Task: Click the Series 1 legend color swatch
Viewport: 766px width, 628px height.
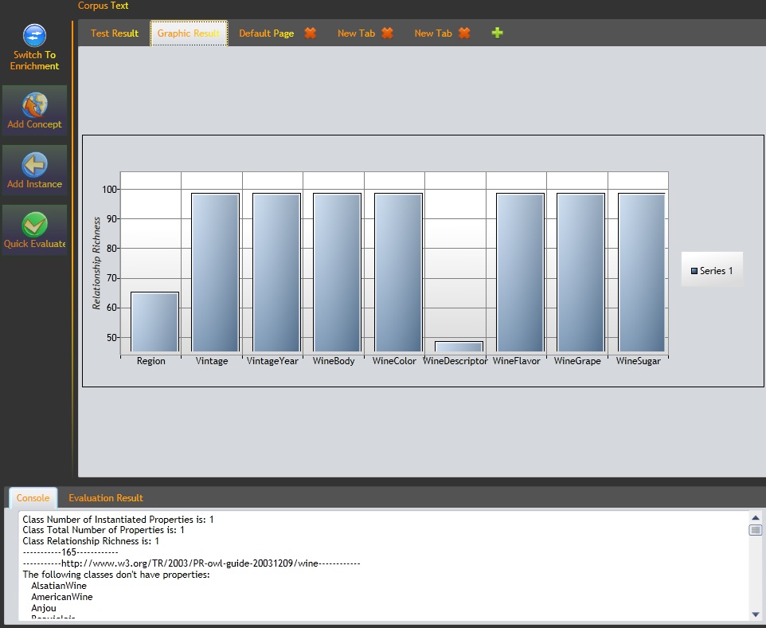Action: (x=694, y=271)
